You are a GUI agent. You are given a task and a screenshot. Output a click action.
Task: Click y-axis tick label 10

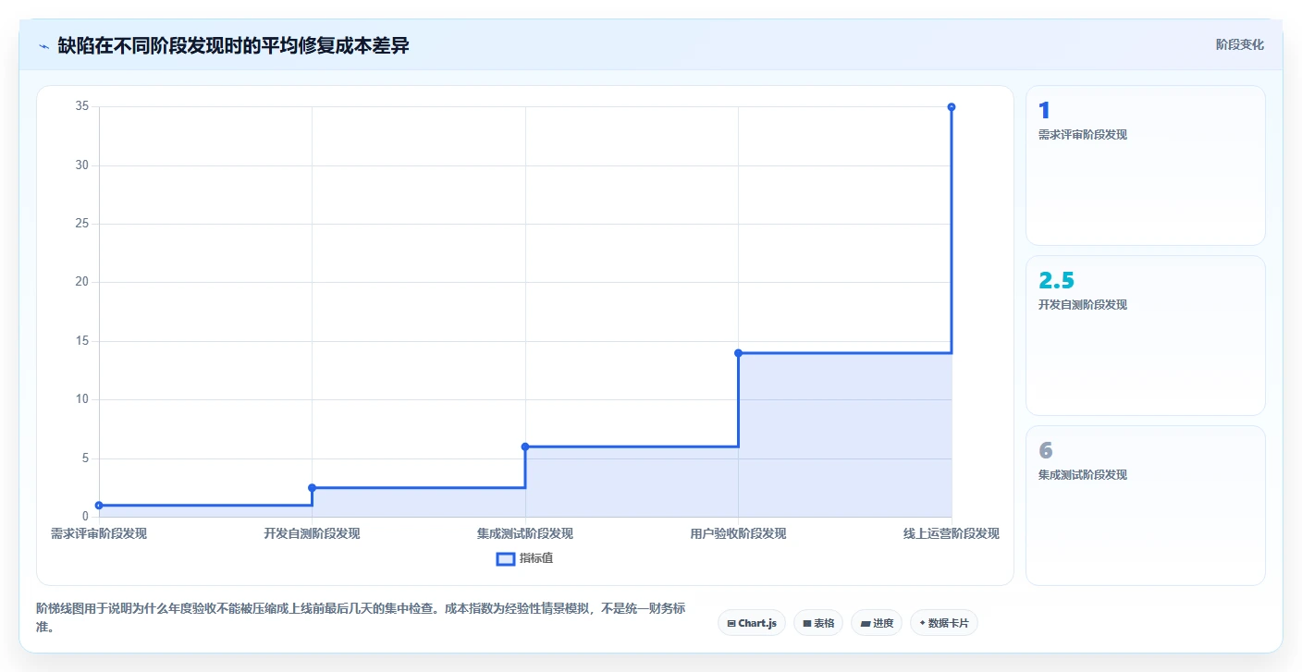pos(82,399)
